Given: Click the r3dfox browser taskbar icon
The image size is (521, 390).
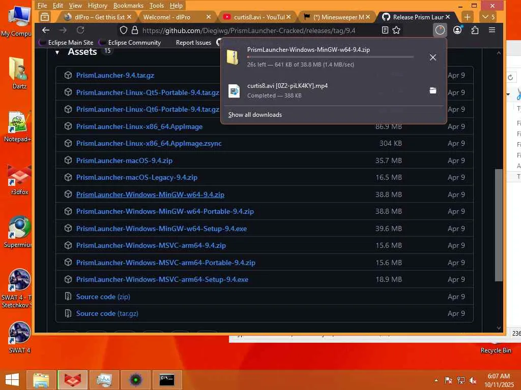Looking at the screenshot, I should (73, 380).
